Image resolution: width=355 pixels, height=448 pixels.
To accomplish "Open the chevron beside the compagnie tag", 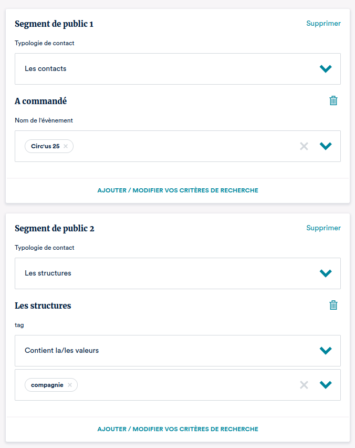I will pyautogui.click(x=326, y=385).
